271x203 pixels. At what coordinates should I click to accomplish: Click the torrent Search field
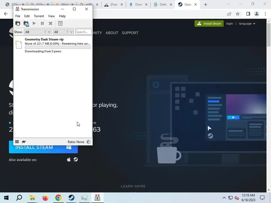[83, 32]
